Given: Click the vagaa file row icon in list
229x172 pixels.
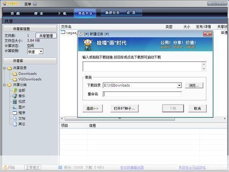Looking at the screenshot, I should (x=63, y=32).
